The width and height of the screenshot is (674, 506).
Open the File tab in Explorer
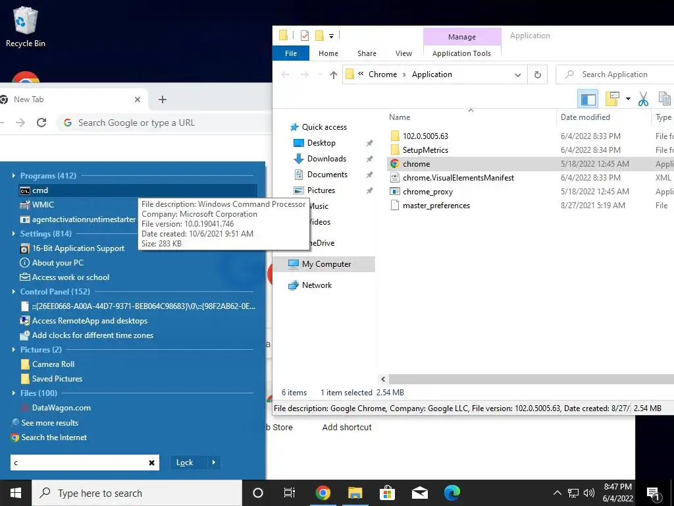pyautogui.click(x=291, y=53)
